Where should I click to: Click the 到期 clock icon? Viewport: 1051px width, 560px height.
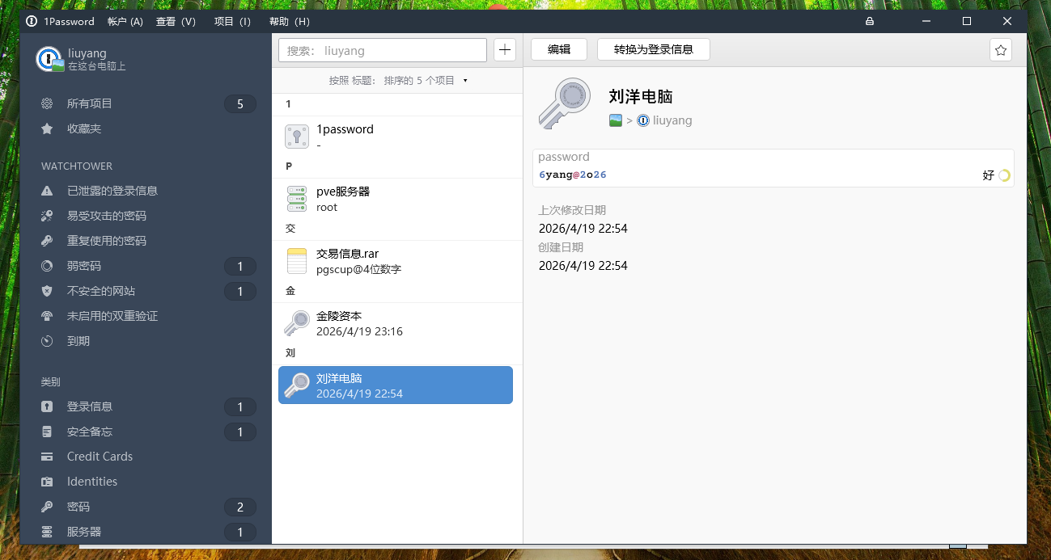pos(47,341)
